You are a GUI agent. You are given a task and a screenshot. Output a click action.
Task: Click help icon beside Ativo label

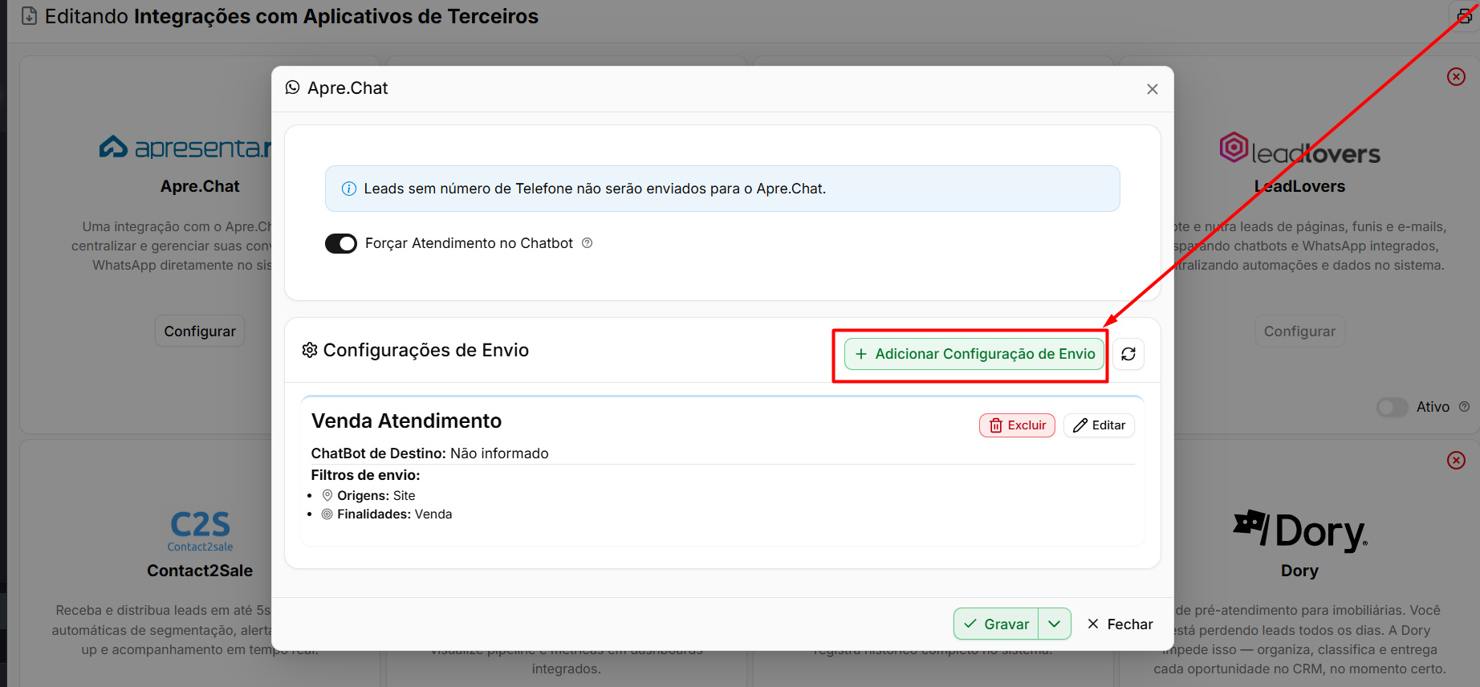pyautogui.click(x=1464, y=407)
